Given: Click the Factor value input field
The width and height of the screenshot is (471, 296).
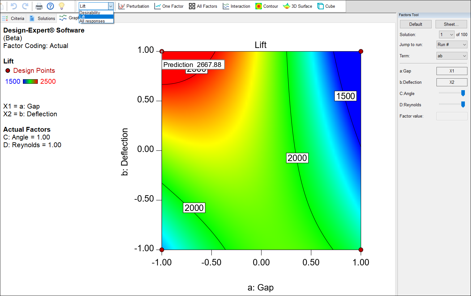Looking at the screenshot, I should point(452,116).
